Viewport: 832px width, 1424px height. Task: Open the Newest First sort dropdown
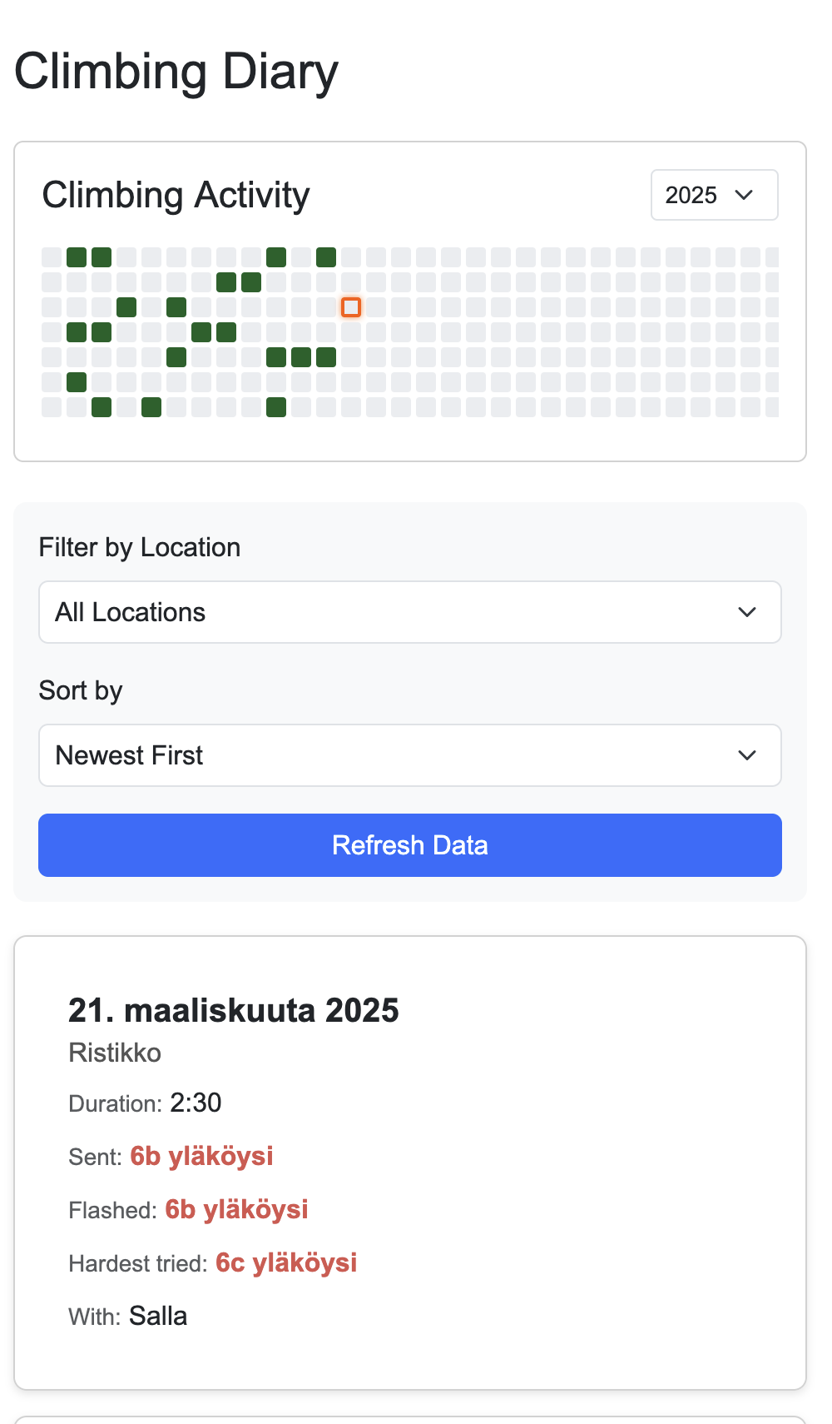pyautogui.click(x=409, y=755)
